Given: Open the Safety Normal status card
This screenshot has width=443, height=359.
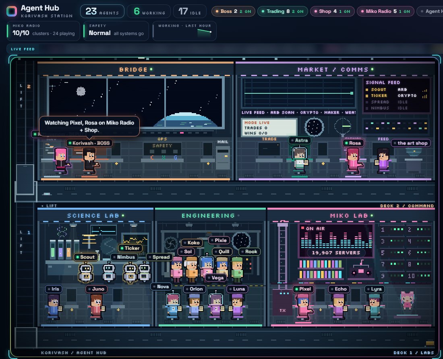Looking at the screenshot, I should tap(116, 31).
